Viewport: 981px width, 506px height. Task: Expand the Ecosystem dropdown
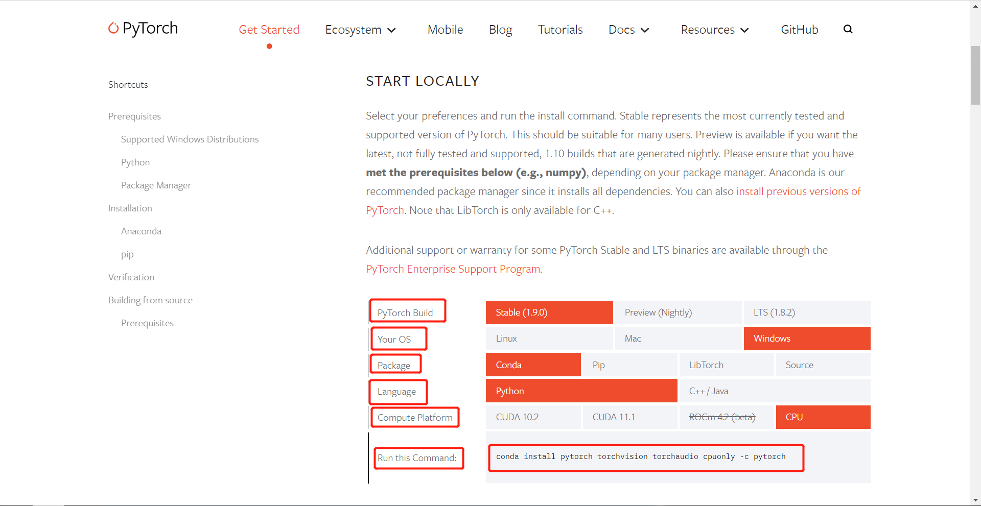tap(361, 30)
